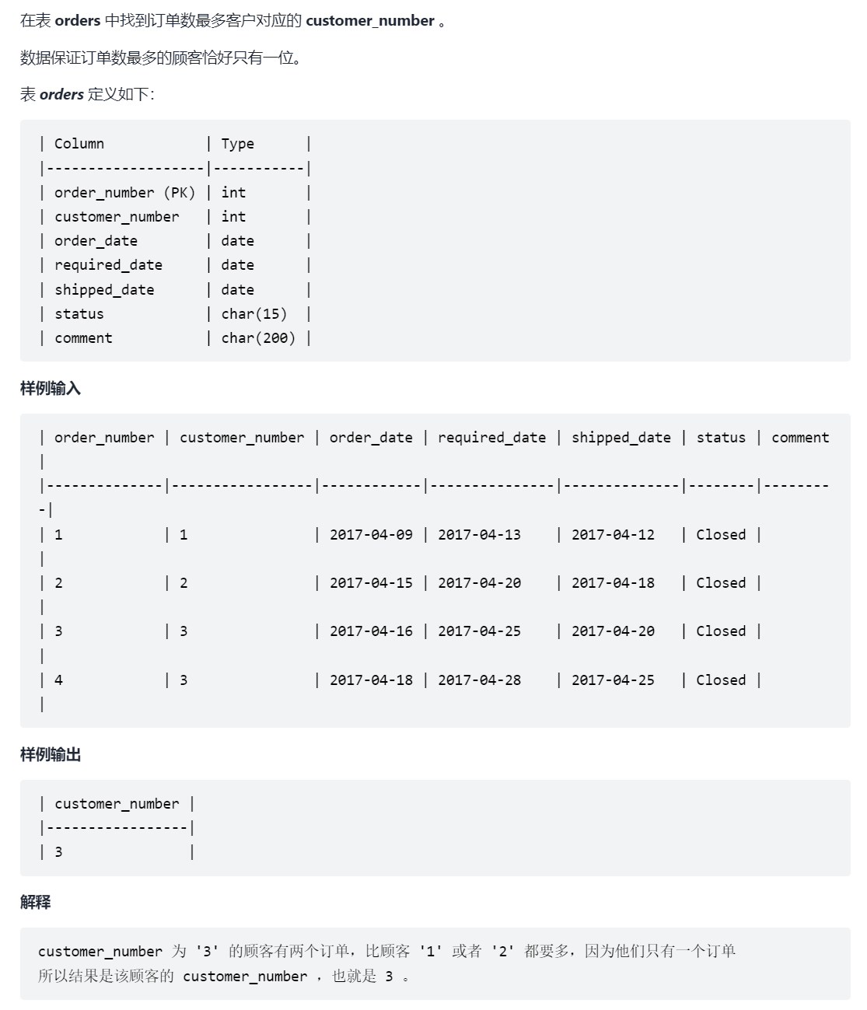The width and height of the screenshot is (867, 1010).
Task: Click the italic orders table name
Action: (x=61, y=94)
